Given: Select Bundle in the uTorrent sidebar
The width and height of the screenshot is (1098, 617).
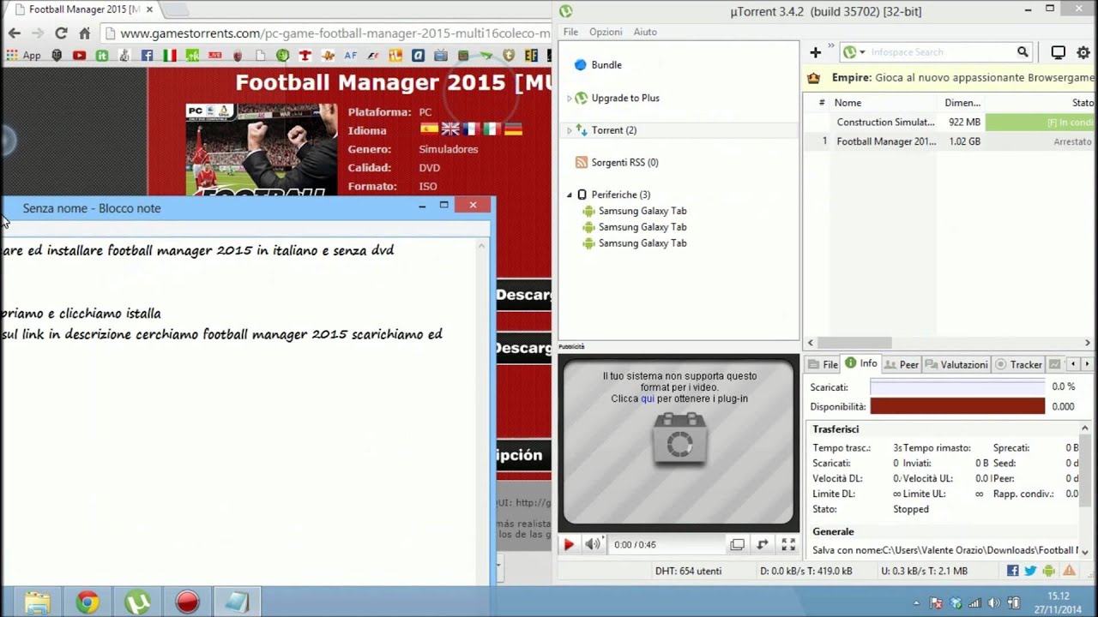Looking at the screenshot, I should 606,65.
